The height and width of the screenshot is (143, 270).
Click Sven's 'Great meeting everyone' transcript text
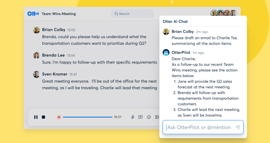pyautogui.click(x=99, y=85)
